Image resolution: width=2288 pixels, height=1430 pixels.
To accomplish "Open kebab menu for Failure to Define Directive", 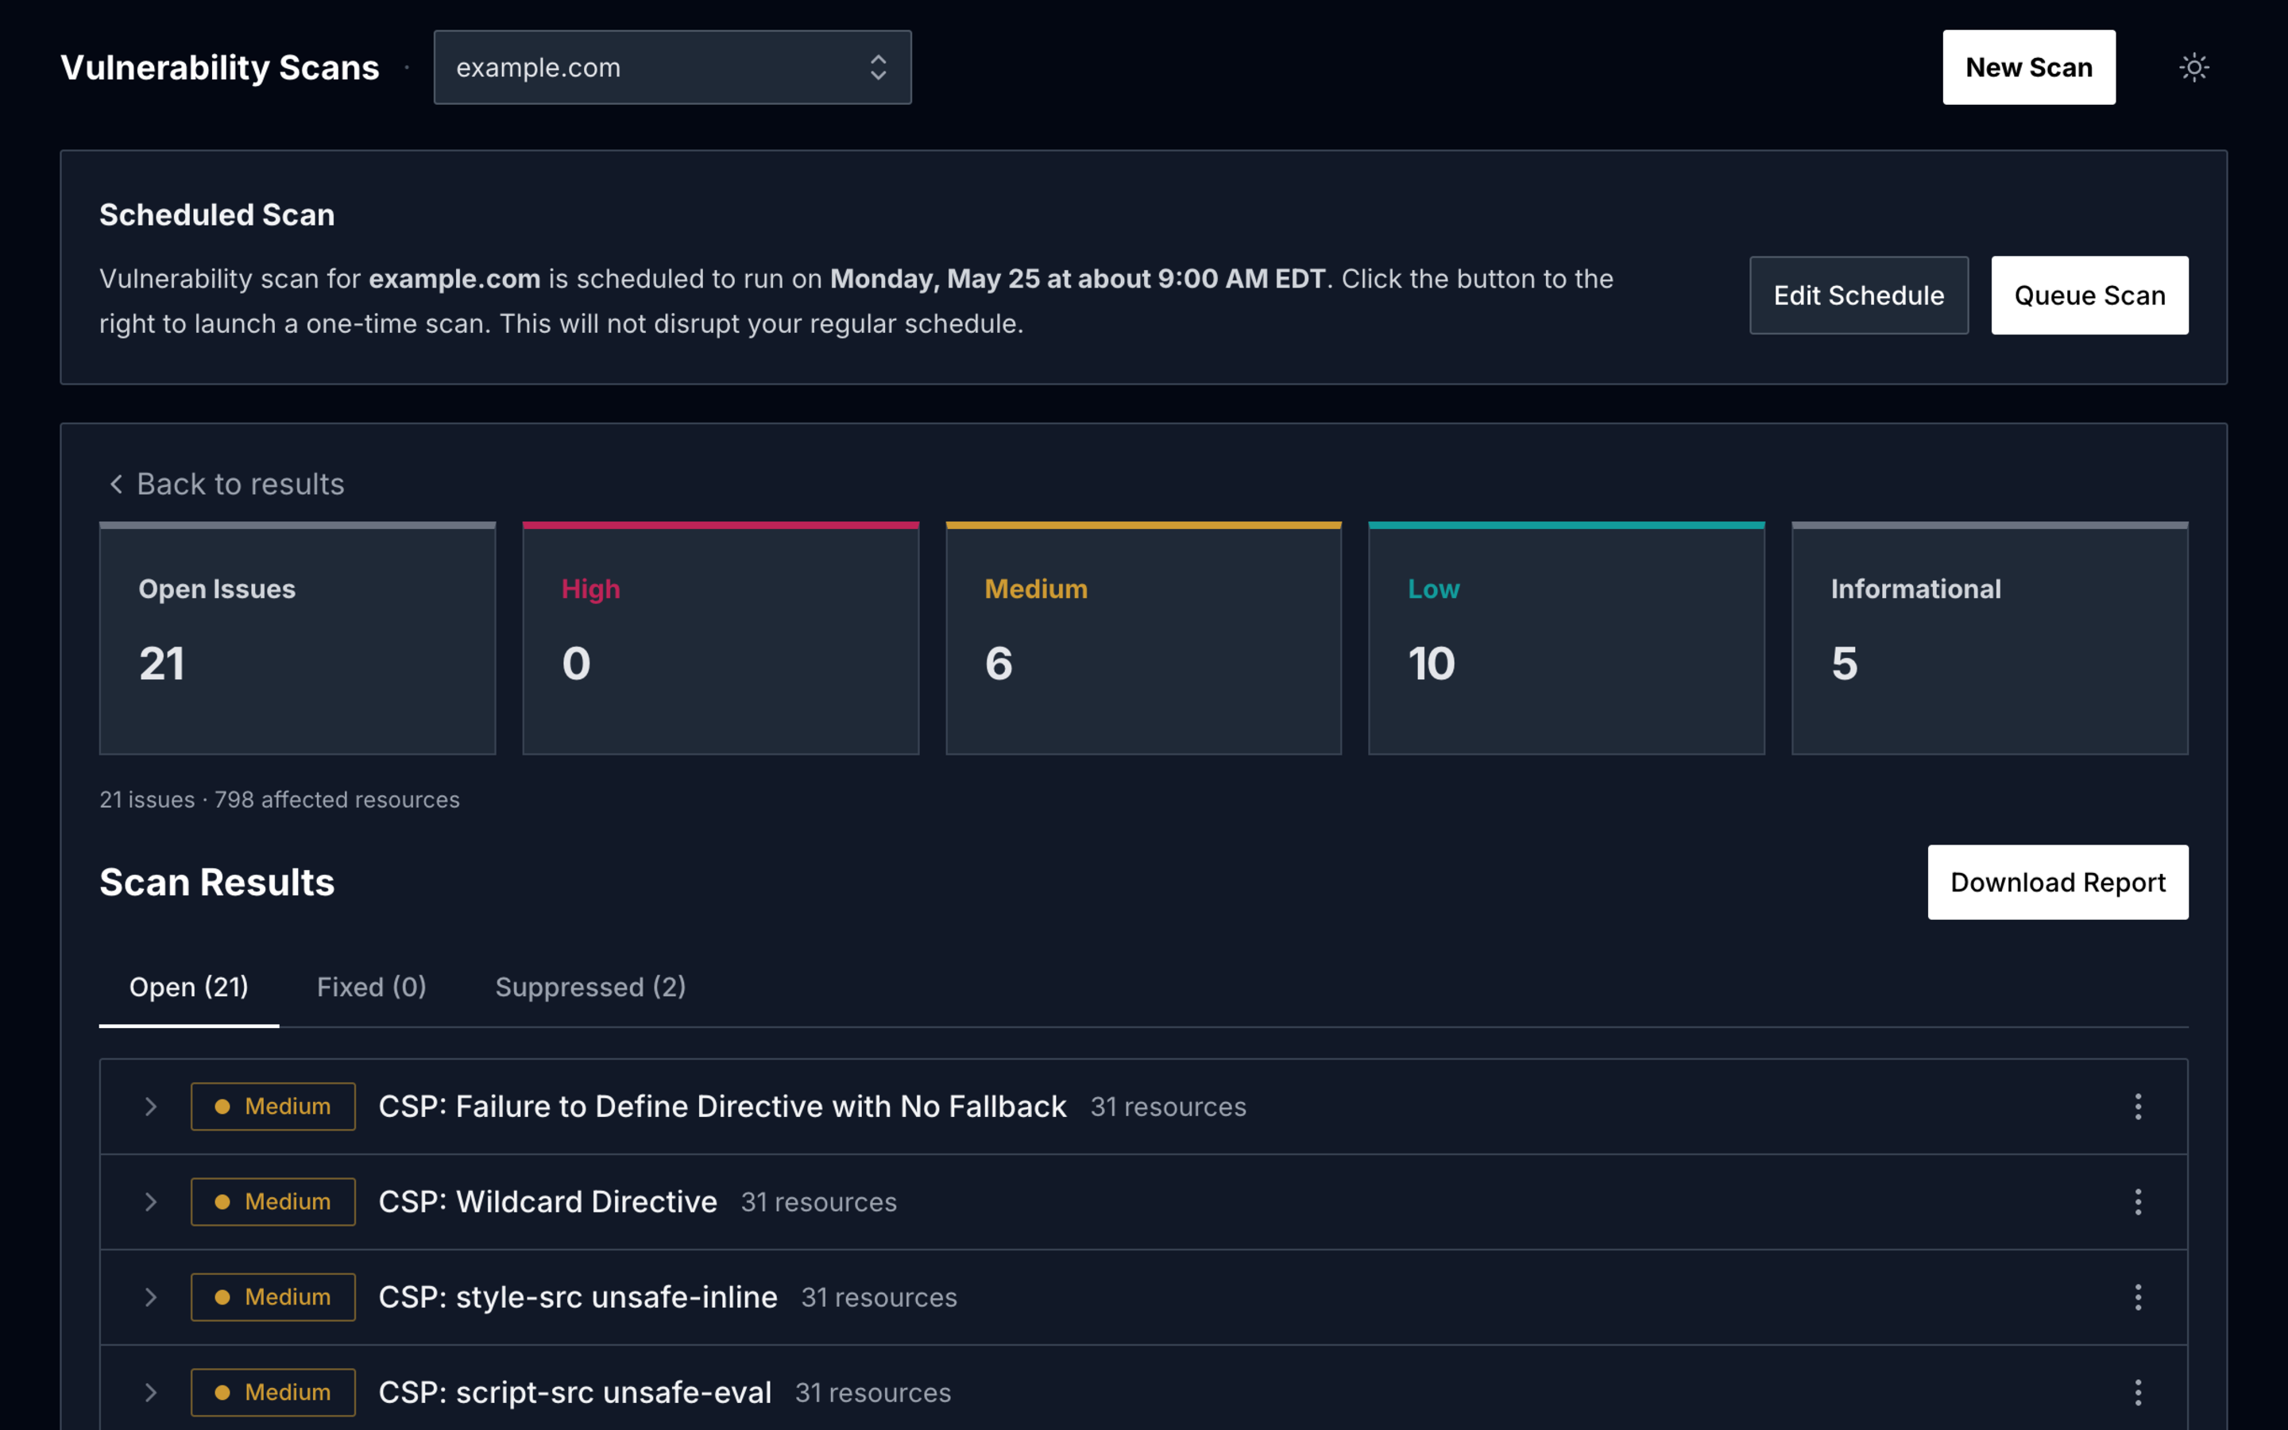I will coord(2138,1106).
